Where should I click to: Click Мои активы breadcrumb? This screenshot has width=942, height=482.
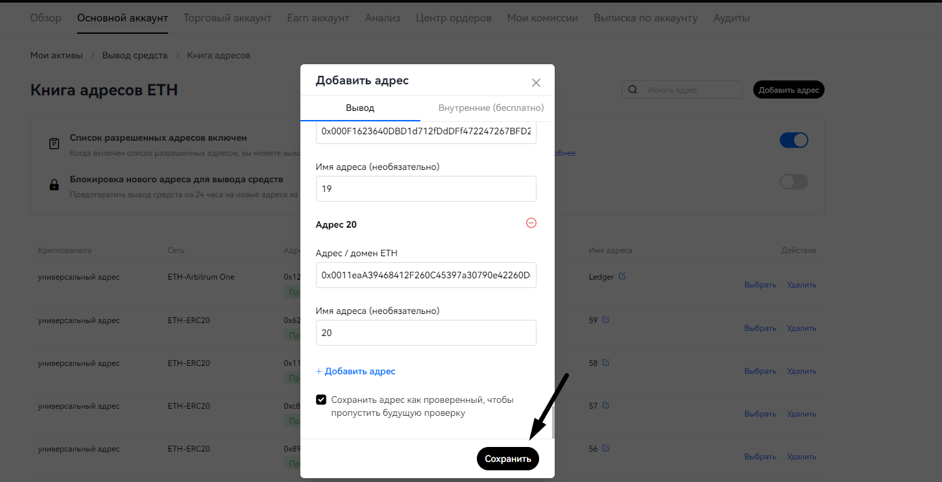pos(56,55)
